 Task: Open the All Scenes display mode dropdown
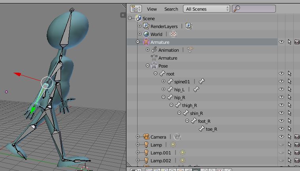(206, 9)
